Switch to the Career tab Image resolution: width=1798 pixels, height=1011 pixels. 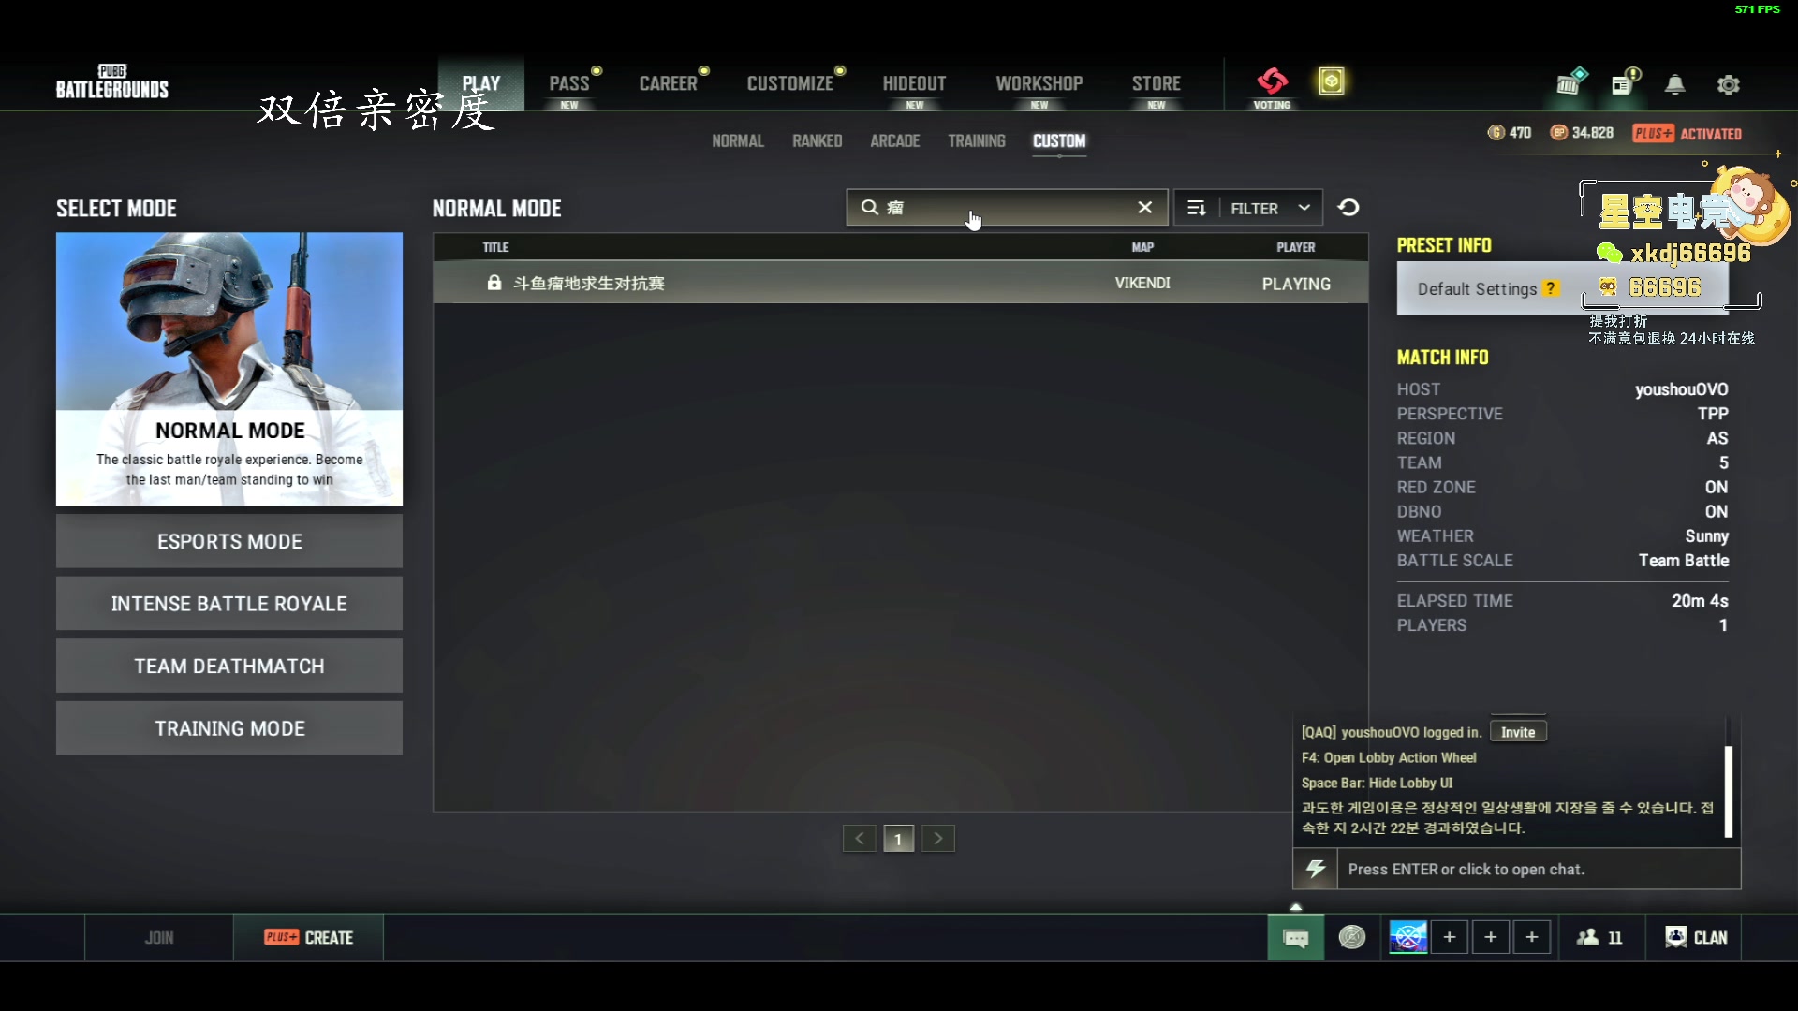pos(669,84)
